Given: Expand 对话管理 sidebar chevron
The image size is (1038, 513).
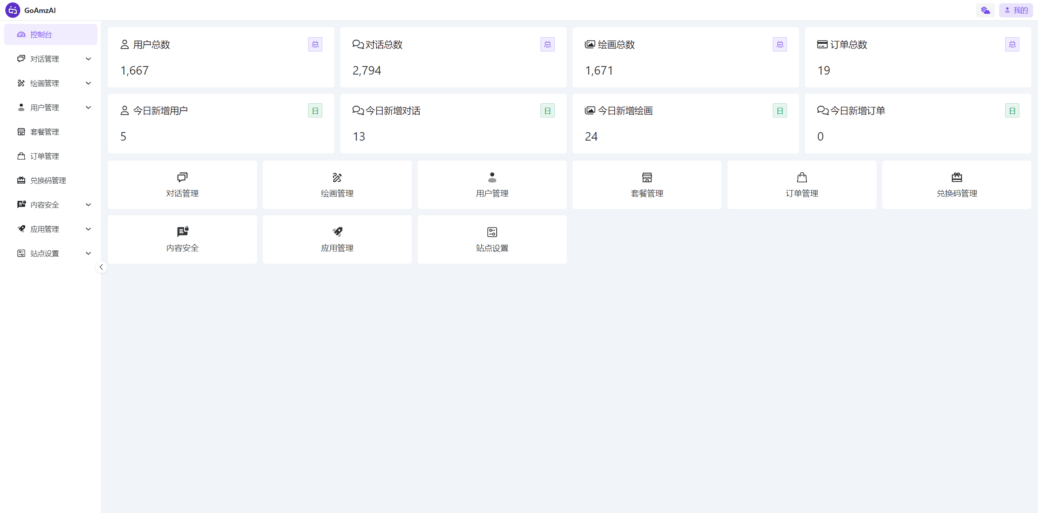Looking at the screenshot, I should pos(88,59).
